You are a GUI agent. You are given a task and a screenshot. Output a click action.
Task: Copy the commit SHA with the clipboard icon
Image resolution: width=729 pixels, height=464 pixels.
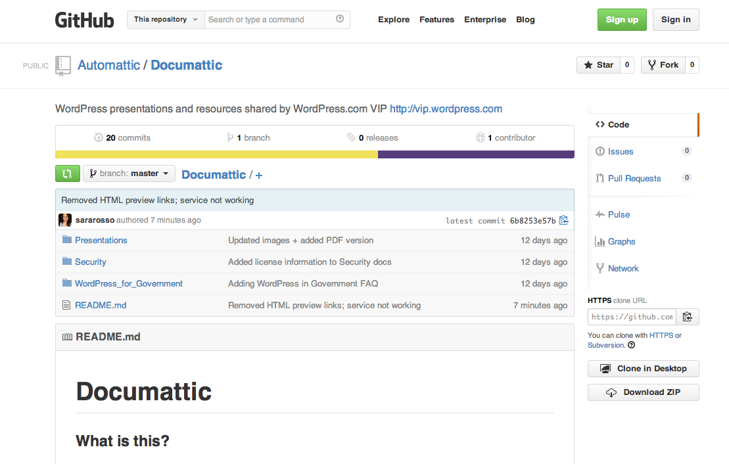(563, 220)
